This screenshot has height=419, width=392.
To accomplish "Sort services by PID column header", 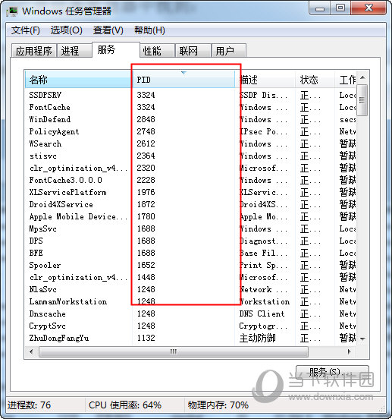I will pyautogui.click(x=183, y=80).
